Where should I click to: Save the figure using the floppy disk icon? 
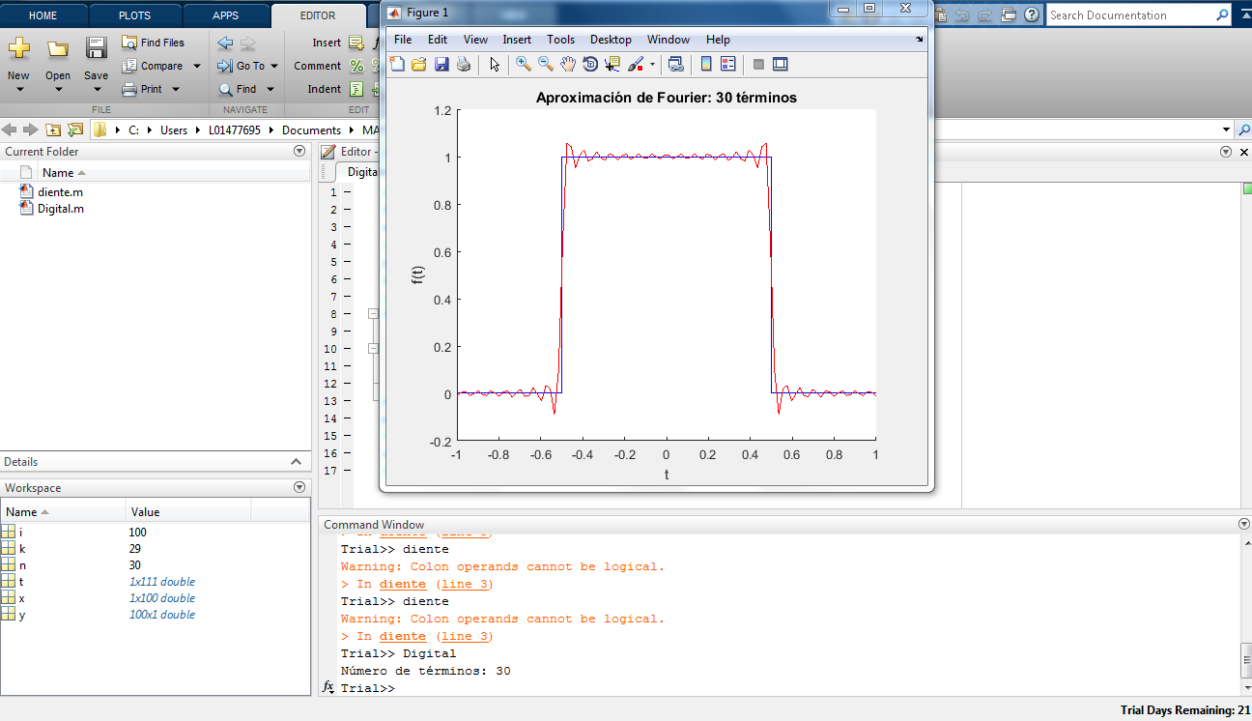click(x=441, y=64)
